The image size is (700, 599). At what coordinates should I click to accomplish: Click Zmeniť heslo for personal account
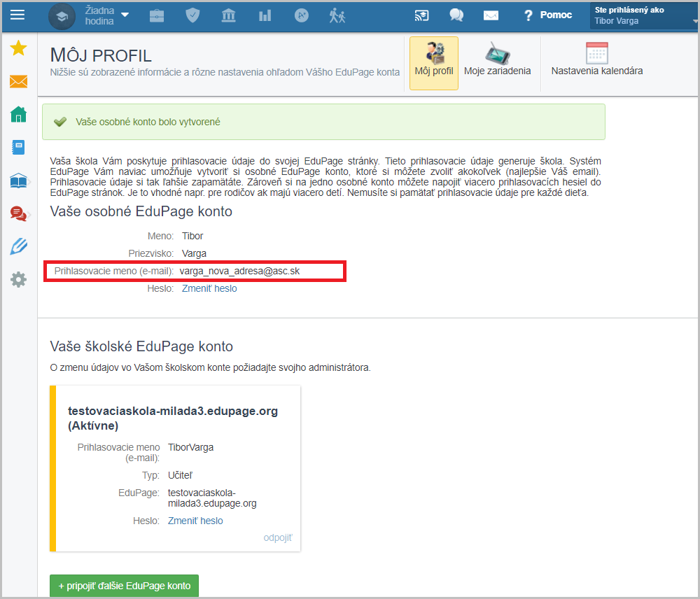click(209, 289)
